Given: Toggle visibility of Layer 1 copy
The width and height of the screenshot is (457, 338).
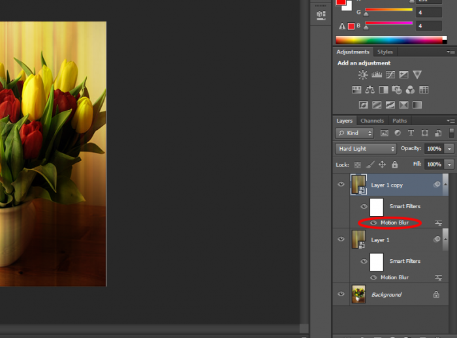Looking at the screenshot, I should [x=341, y=185].
